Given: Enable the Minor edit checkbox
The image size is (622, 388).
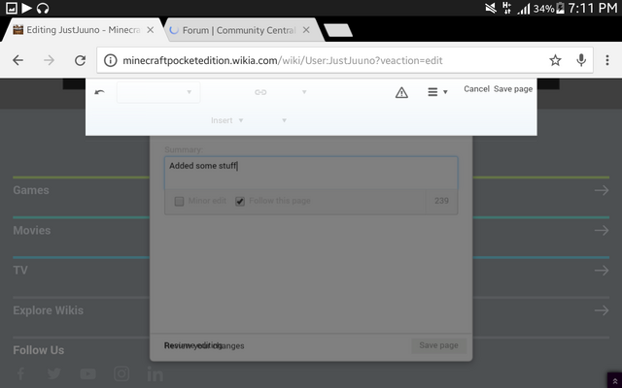Looking at the screenshot, I should [x=179, y=201].
